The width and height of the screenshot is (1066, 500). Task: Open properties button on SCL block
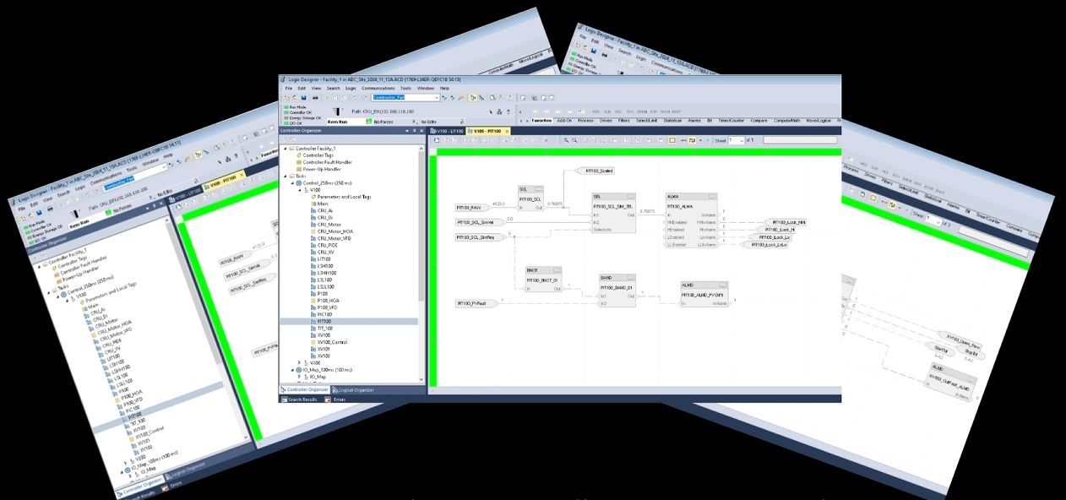click(x=538, y=190)
